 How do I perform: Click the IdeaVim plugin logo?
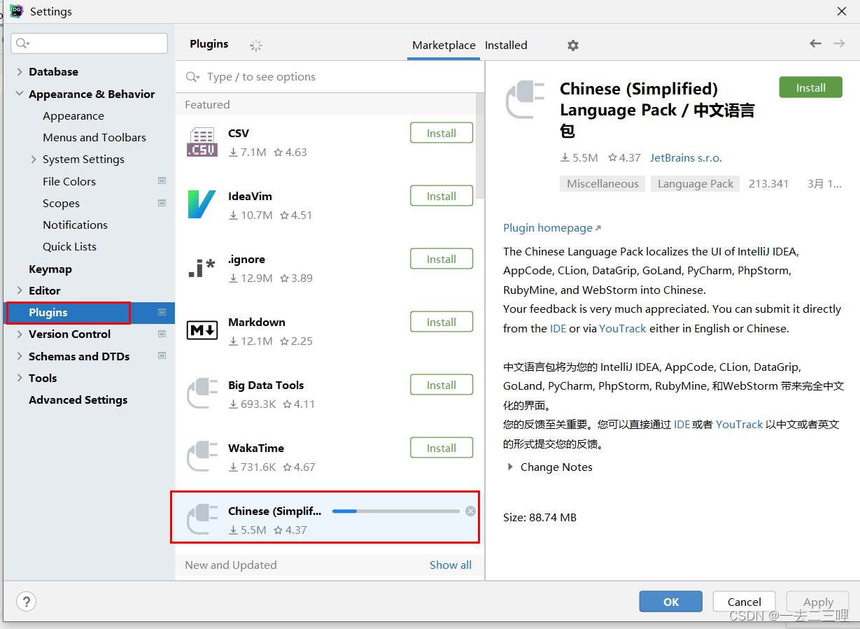click(x=202, y=204)
